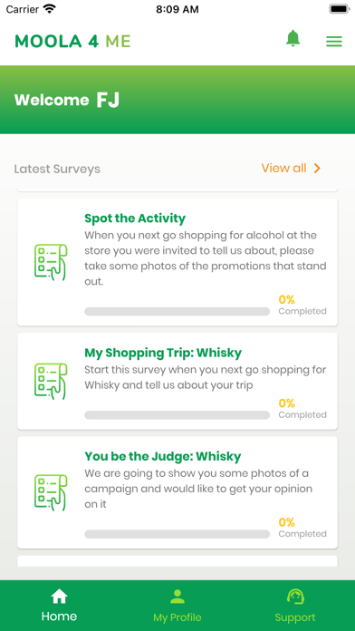Tap the My Shopping Trip: Whisky survey icon
Screen dimensions: 355x631
tap(51, 381)
